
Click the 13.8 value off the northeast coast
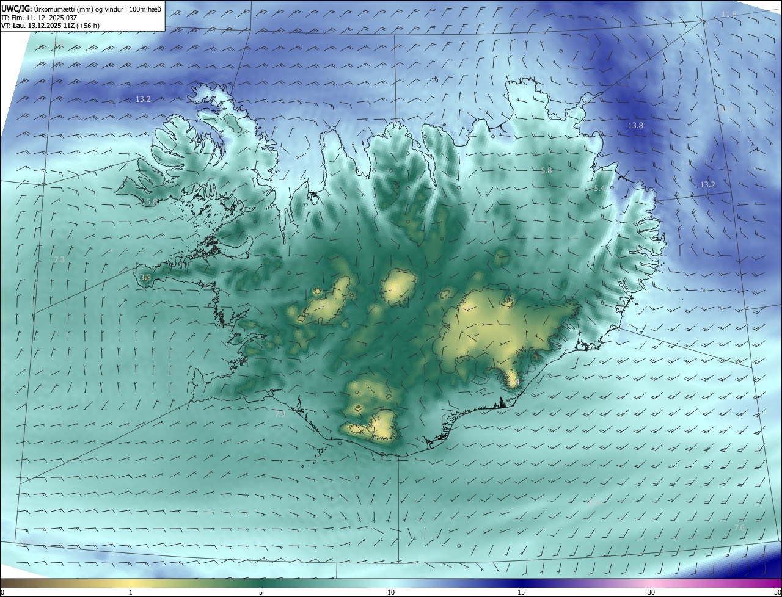635,126
